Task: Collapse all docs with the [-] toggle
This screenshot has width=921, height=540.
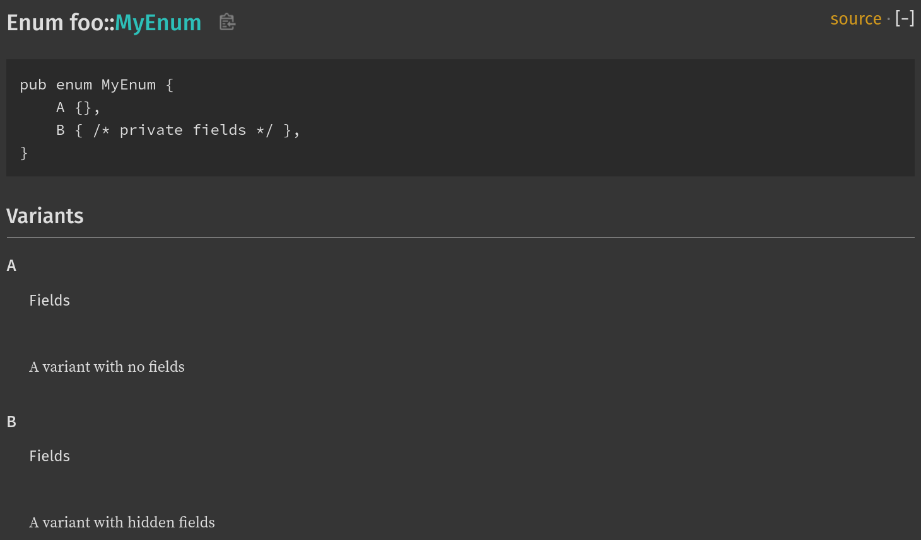Action: (905, 18)
